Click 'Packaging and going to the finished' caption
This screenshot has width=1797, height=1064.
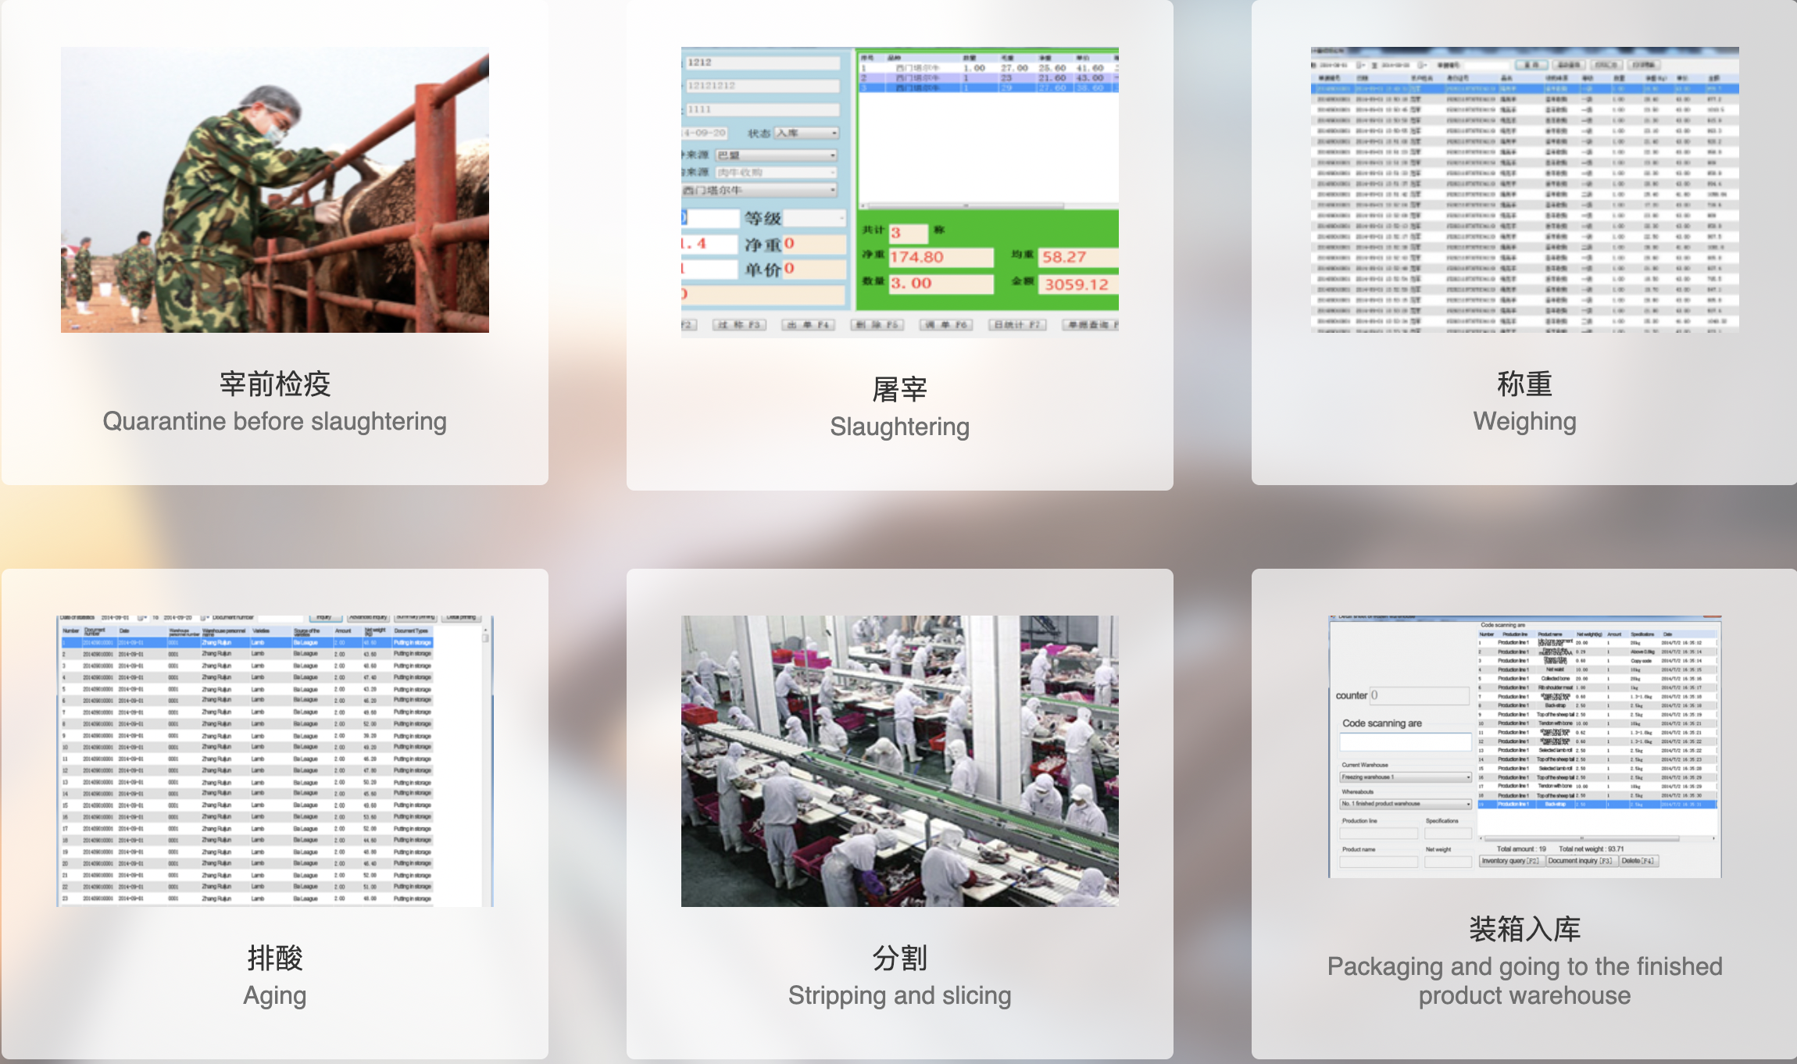coord(1524,967)
